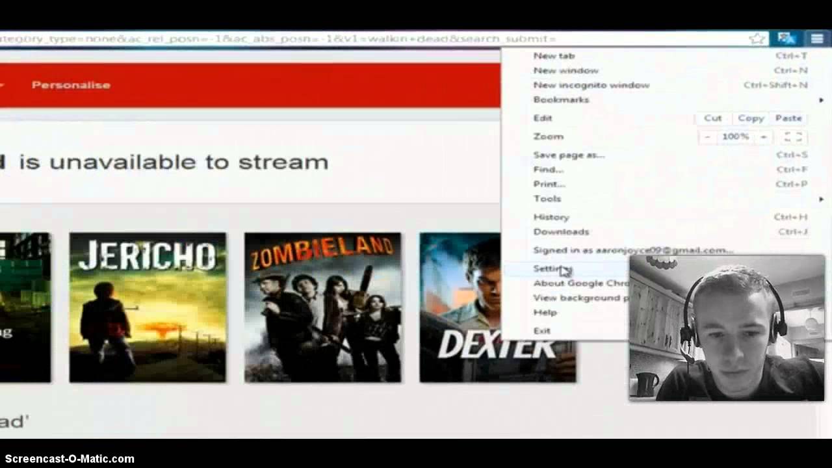This screenshot has width=832, height=468.
Task: Click the webcam overlay video
Action: pos(727,328)
